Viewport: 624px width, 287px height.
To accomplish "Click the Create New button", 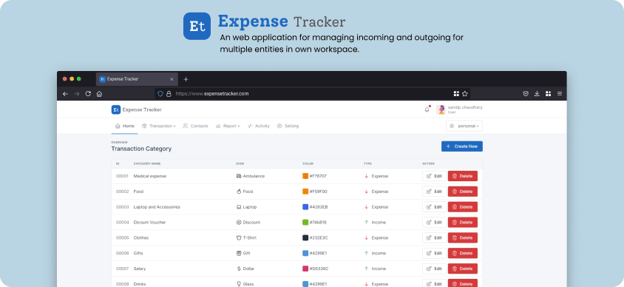I will (461, 146).
